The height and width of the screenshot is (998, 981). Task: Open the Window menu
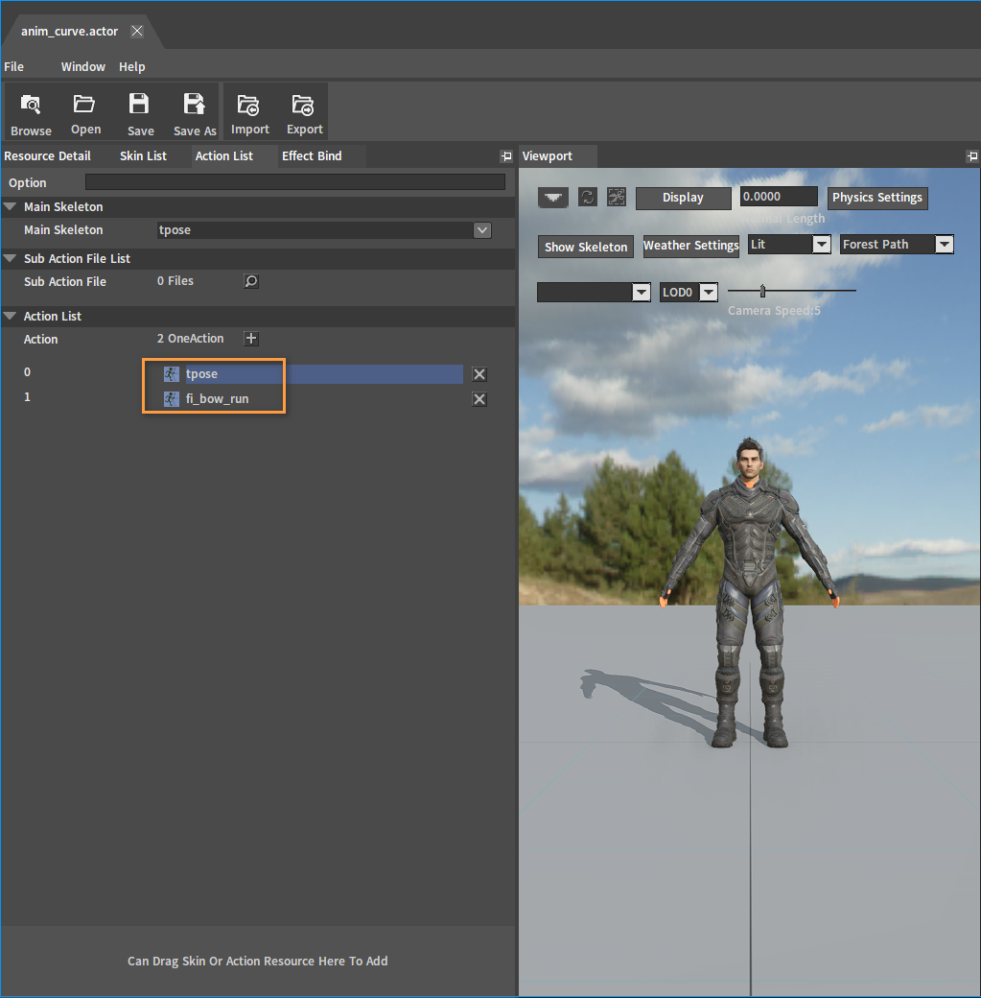tap(83, 67)
